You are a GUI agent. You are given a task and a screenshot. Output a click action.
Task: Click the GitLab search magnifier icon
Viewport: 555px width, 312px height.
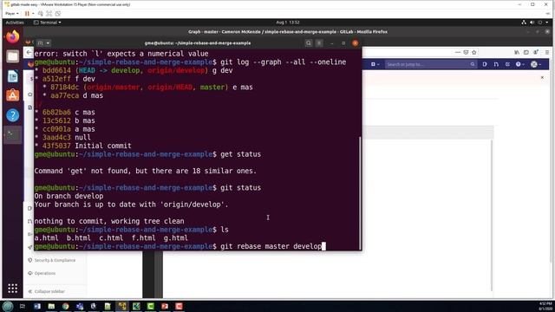coord(473,64)
